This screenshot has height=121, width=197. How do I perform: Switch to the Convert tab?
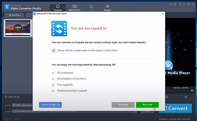click(x=58, y=8)
